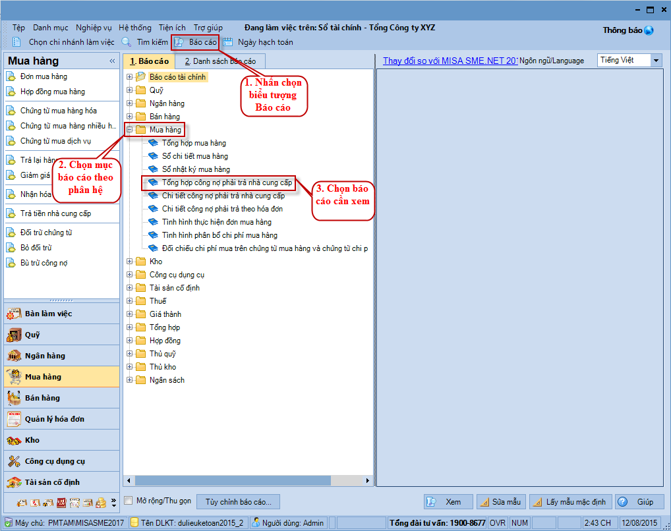671x531 pixels.
Task: Open the Nghiệp vụ menu
Action: 94,28
